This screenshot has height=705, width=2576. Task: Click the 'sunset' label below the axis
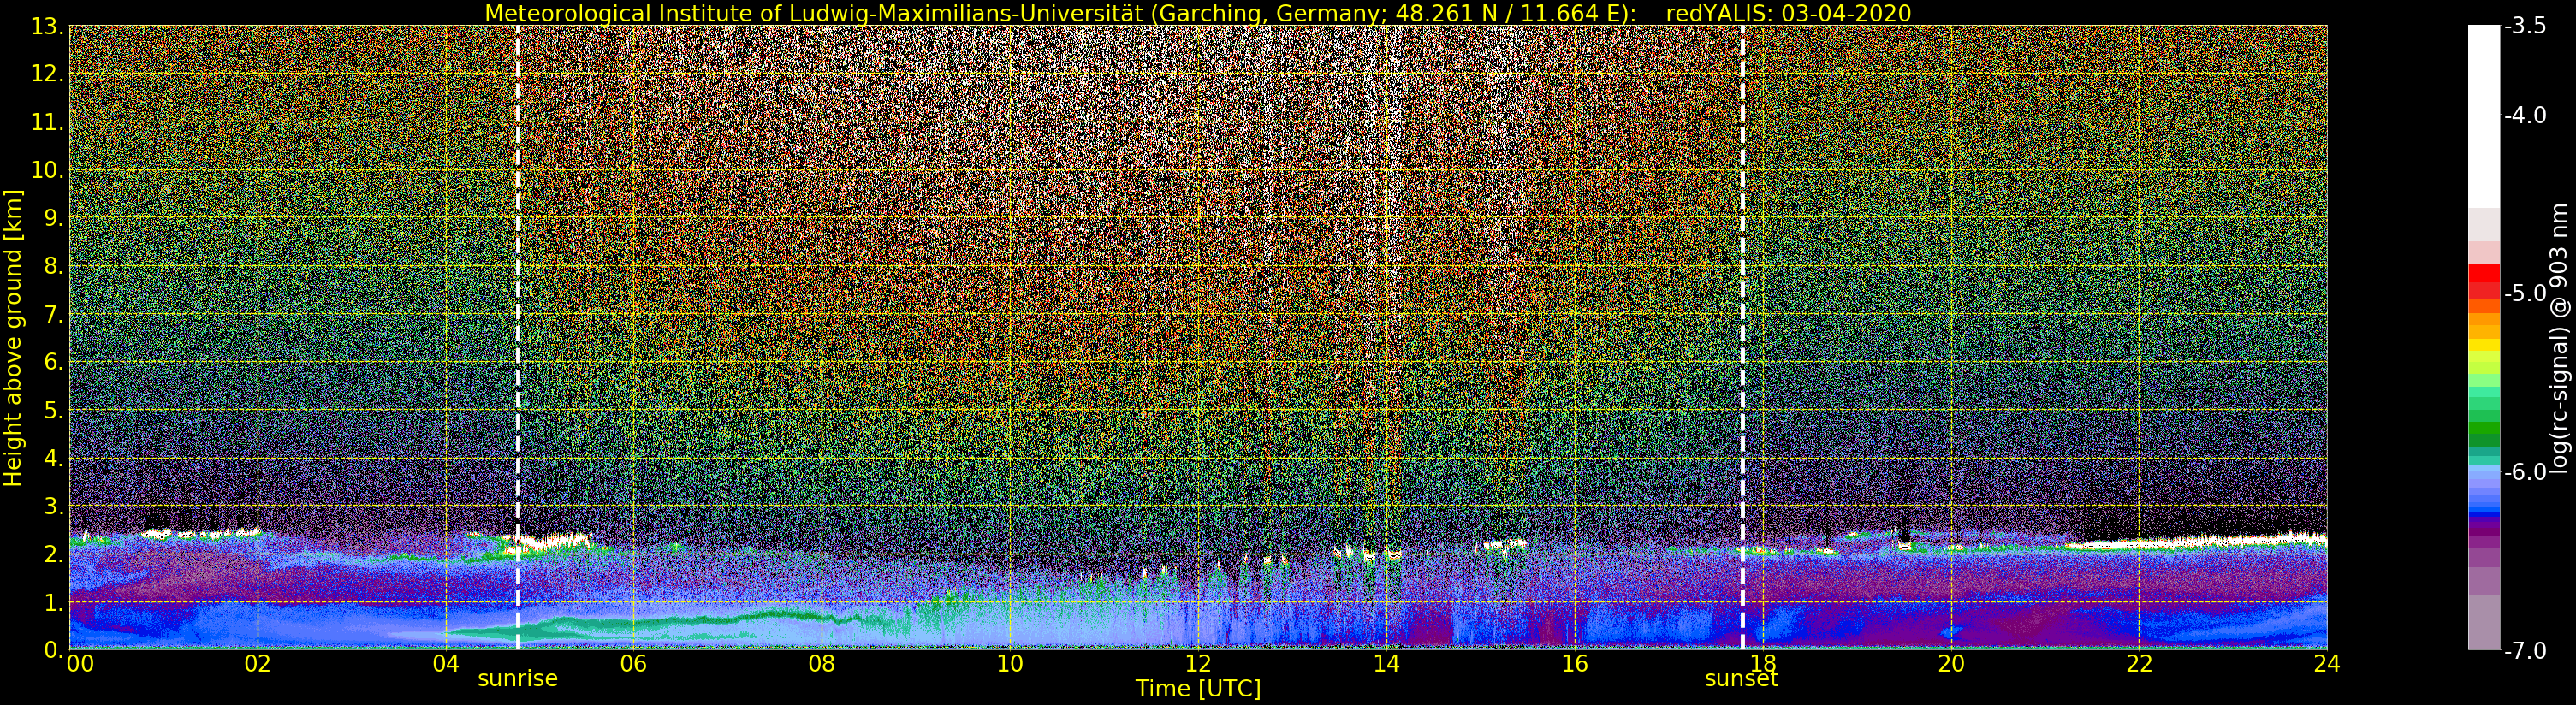(x=1741, y=679)
